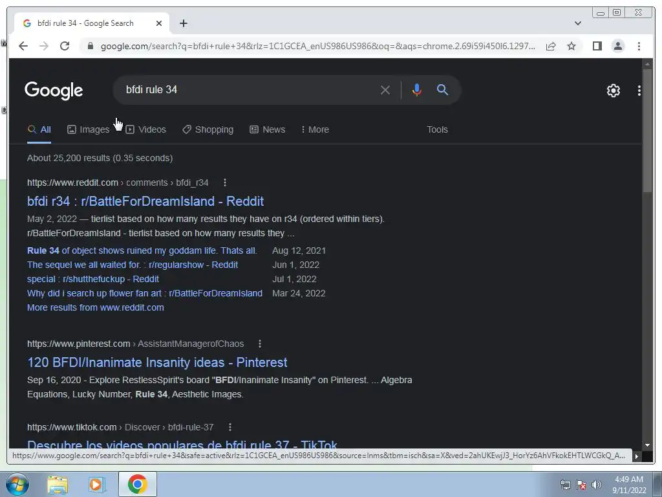The image size is (662, 497).
Task: Click the pinterest.com result URL breadcrumb
Action: 136,344
